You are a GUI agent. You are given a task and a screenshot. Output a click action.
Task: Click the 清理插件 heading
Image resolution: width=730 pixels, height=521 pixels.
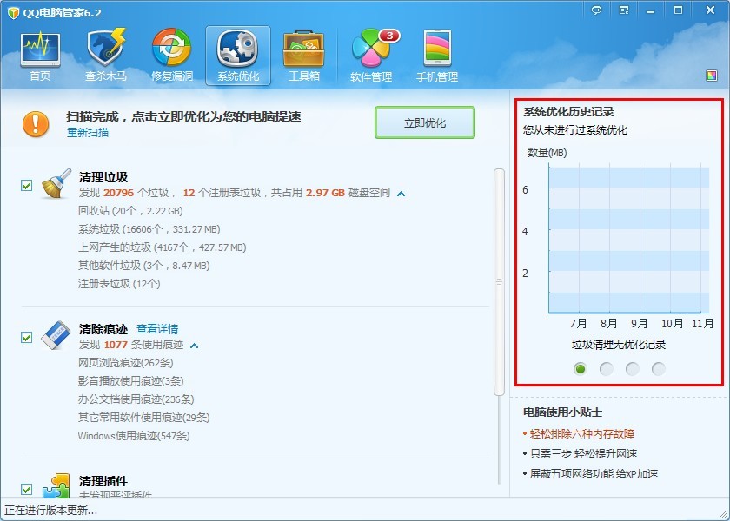click(103, 480)
